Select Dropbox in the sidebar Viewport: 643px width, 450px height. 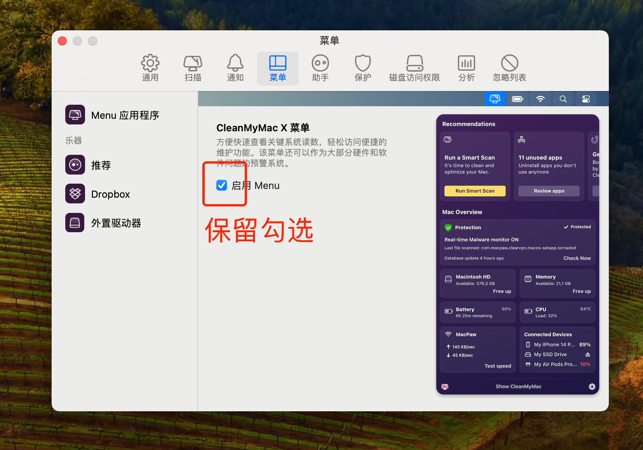click(98, 194)
